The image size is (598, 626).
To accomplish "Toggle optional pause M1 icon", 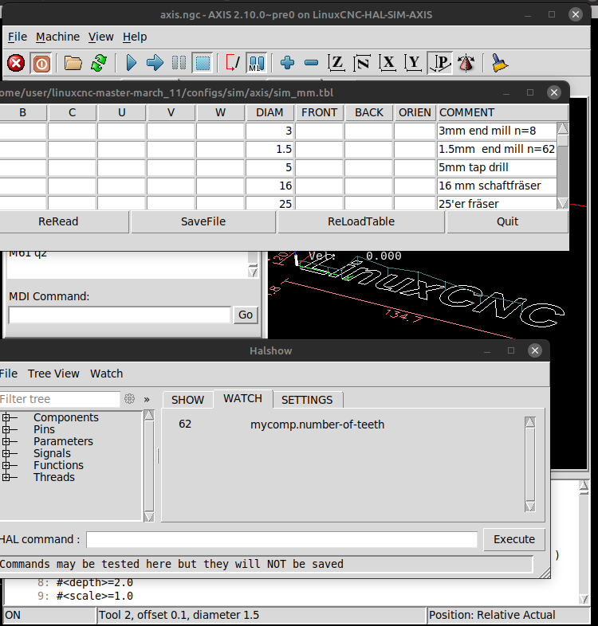I will click(256, 63).
